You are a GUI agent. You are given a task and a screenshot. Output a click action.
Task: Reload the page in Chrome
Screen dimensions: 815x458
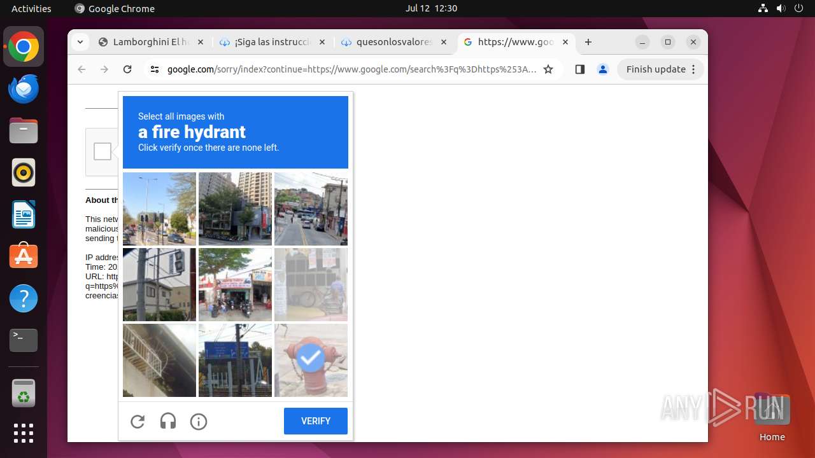click(127, 69)
